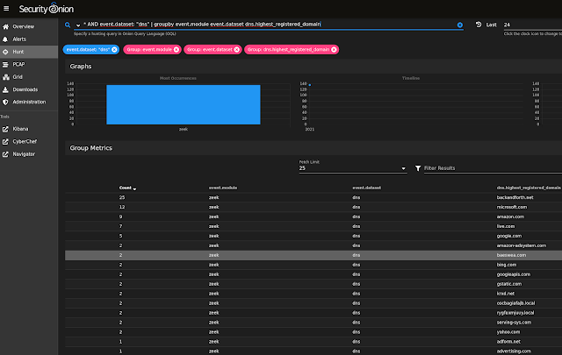
Task: Sort by the event.module column header
Action: coord(223,188)
